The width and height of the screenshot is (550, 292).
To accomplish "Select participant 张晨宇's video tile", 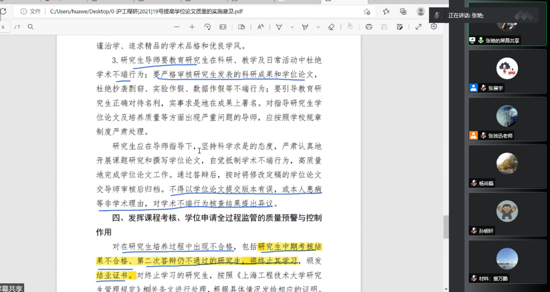I will (x=507, y=71).
